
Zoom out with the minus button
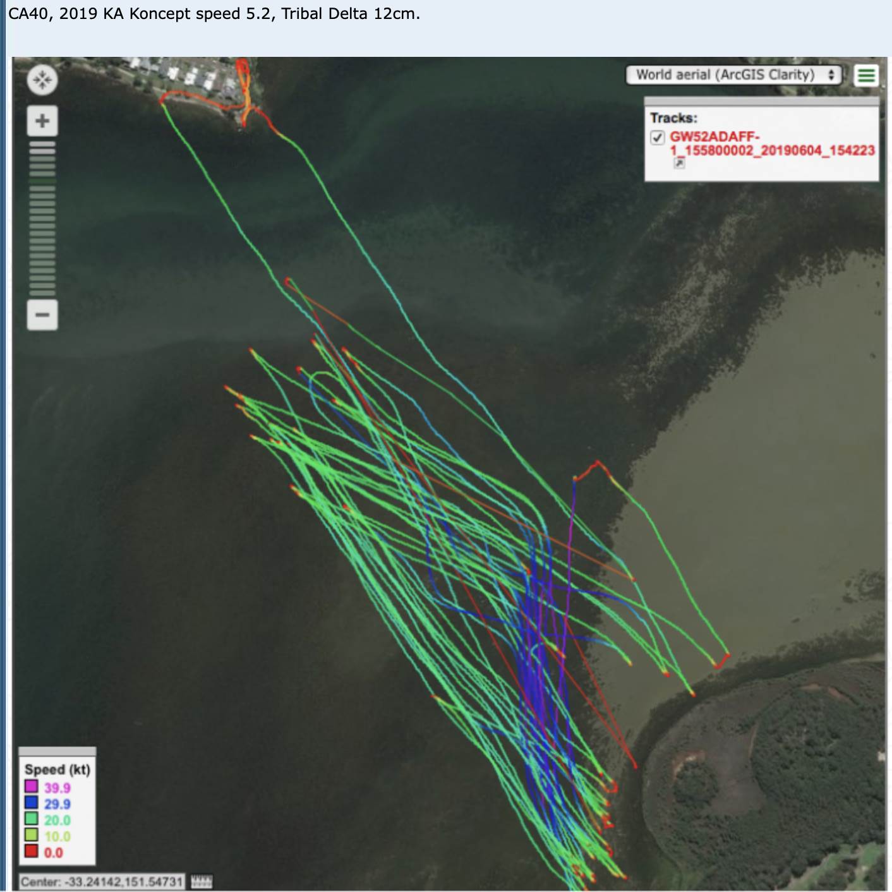click(42, 315)
